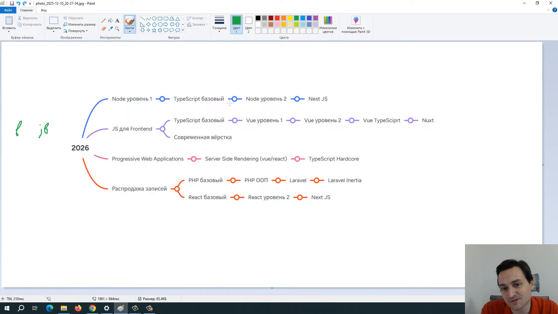This screenshot has height=314, width=558.
Task: Open Firefox from taskbar
Action: point(78,308)
